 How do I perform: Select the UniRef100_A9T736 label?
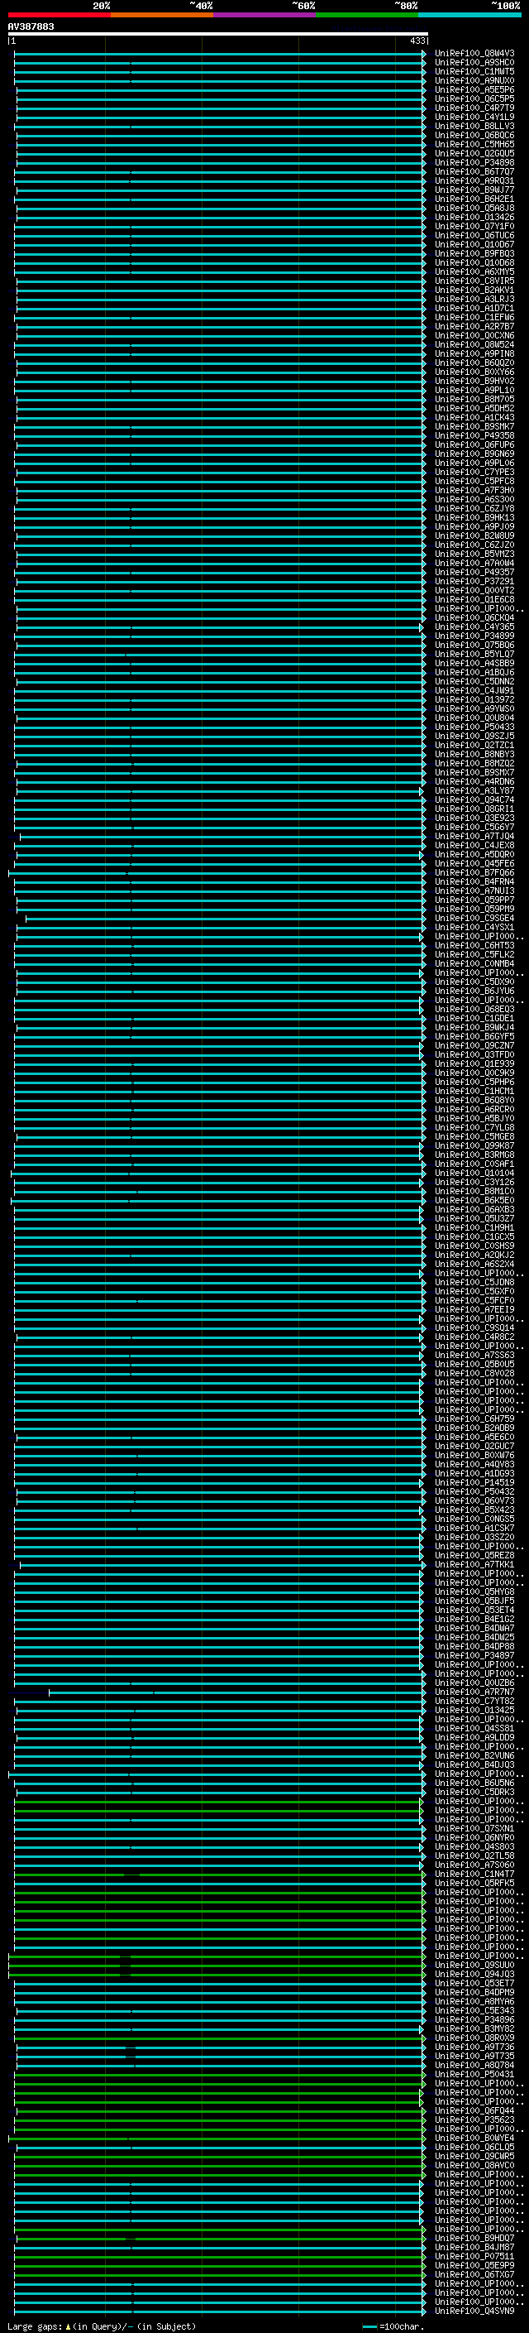[474, 2047]
